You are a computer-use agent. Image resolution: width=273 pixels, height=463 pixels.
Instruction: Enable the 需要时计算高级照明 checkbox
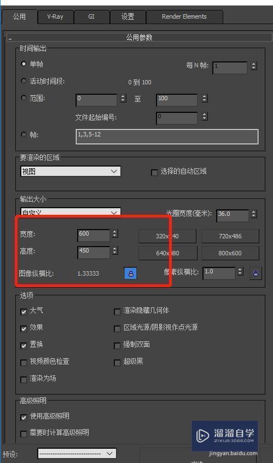(x=24, y=434)
